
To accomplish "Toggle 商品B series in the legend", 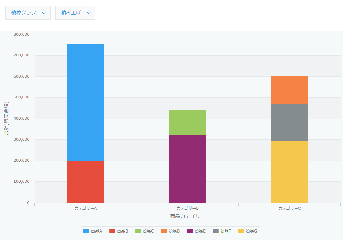I will click(x=118, y=231).
